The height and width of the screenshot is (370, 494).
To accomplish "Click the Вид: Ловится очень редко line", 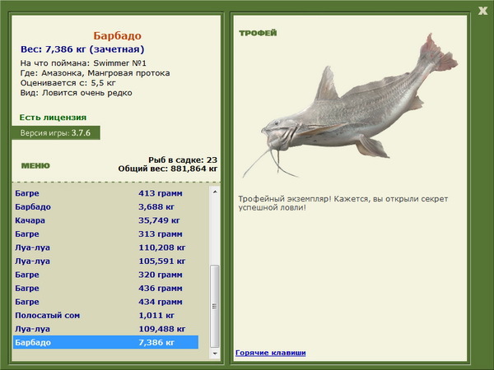I will point(77,93).
